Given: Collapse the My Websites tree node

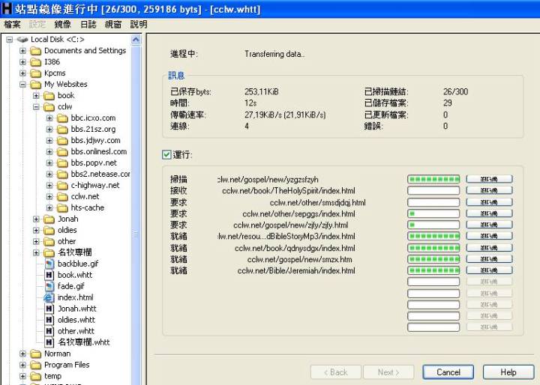Looking at the screenshot, I should tap(23, 85).
